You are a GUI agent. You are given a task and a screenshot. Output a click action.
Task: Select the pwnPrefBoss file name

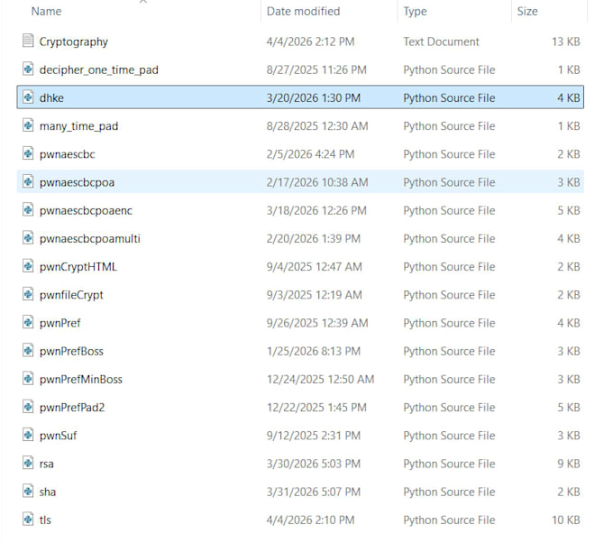pyautogui.click(x=71, y=351)
